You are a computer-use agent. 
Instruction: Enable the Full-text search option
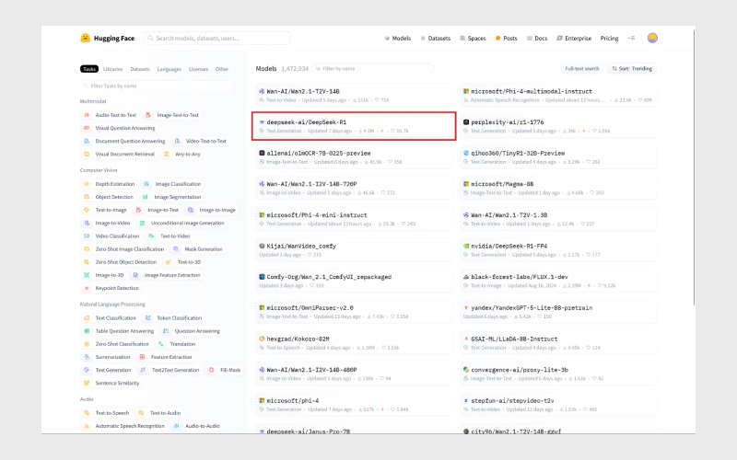click(x=582, y=69)
